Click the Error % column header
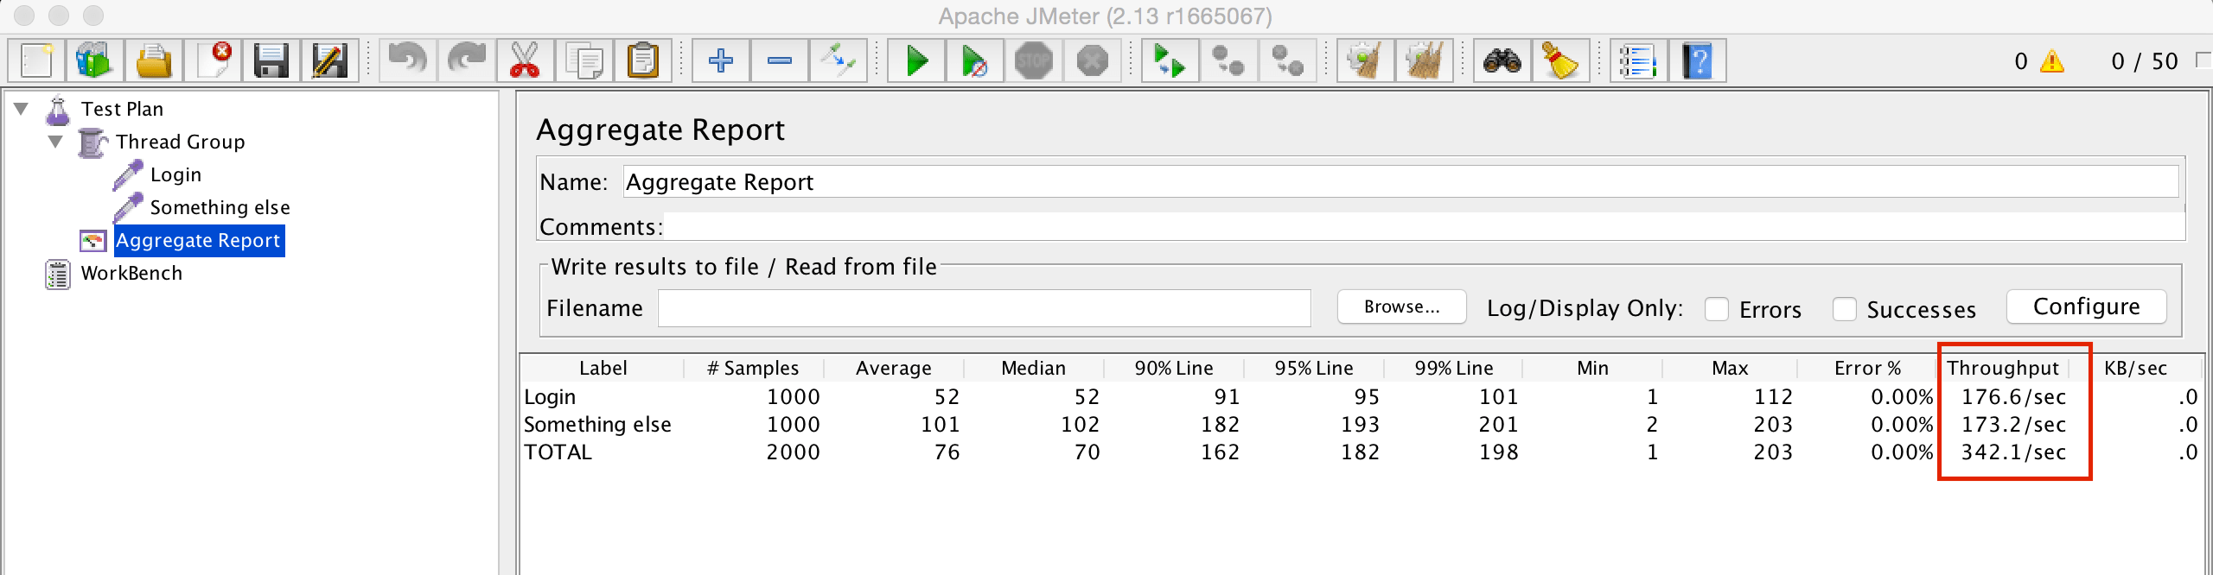This screenshot has height=575, width=2213. [1867, 368]
